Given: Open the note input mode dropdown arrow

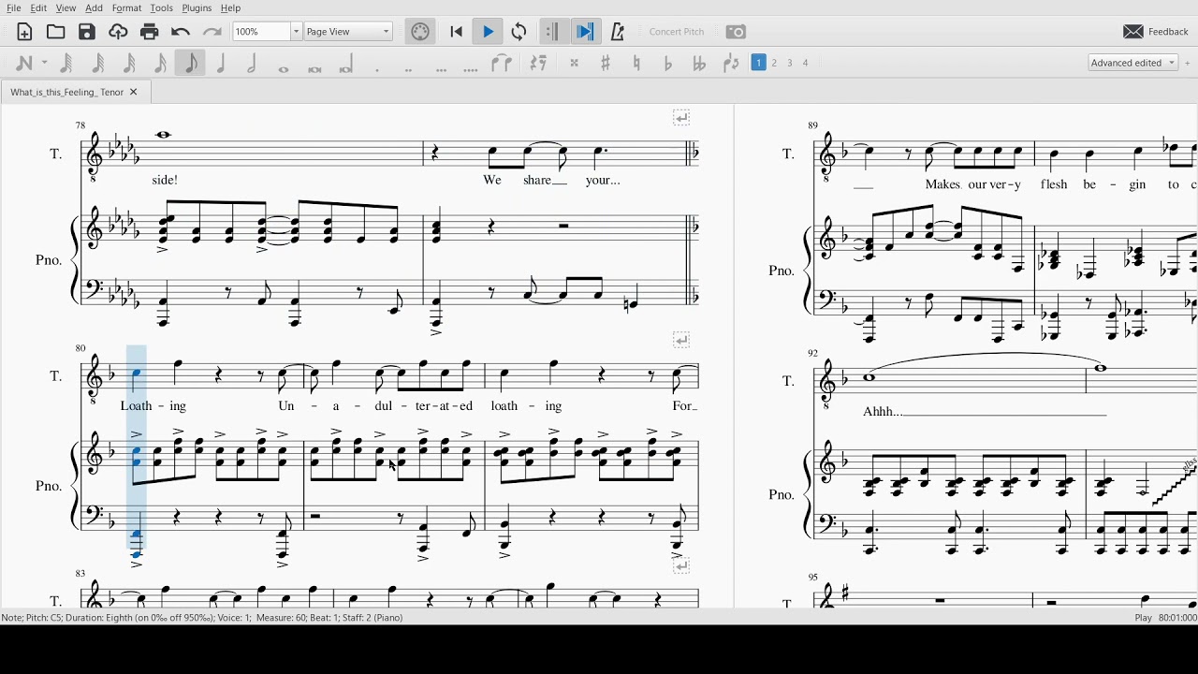Looking at the screenshot, I should click(44, 63).
